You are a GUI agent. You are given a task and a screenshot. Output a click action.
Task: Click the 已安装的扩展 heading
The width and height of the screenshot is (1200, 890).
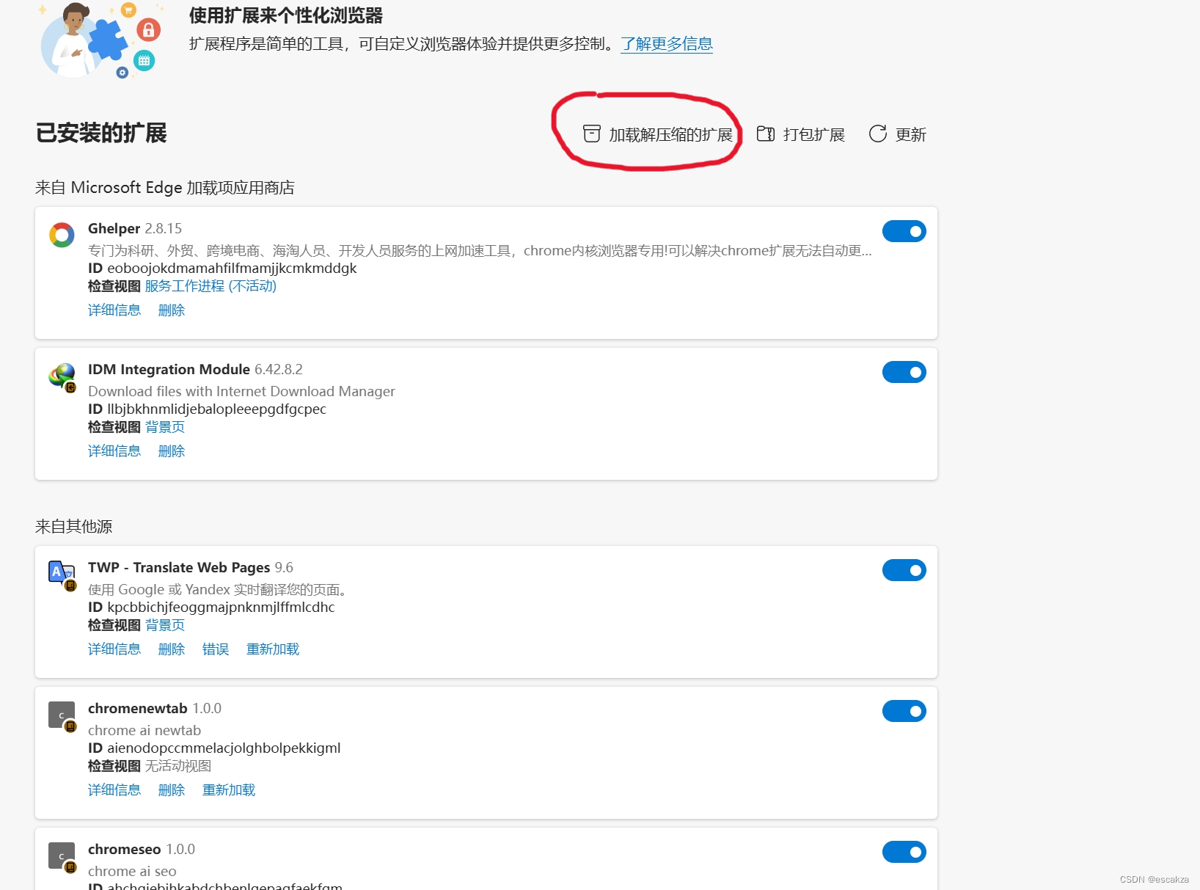pos(101,134)
